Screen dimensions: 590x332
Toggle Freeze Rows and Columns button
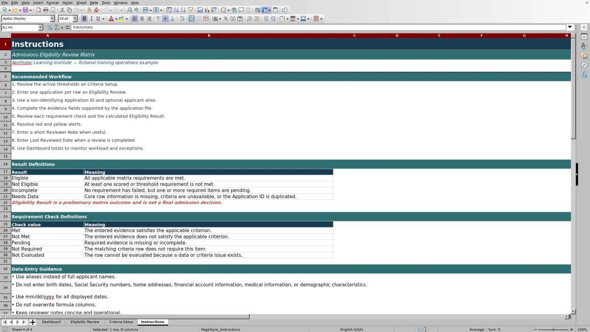pyautogui.click(x=265, y=10)
